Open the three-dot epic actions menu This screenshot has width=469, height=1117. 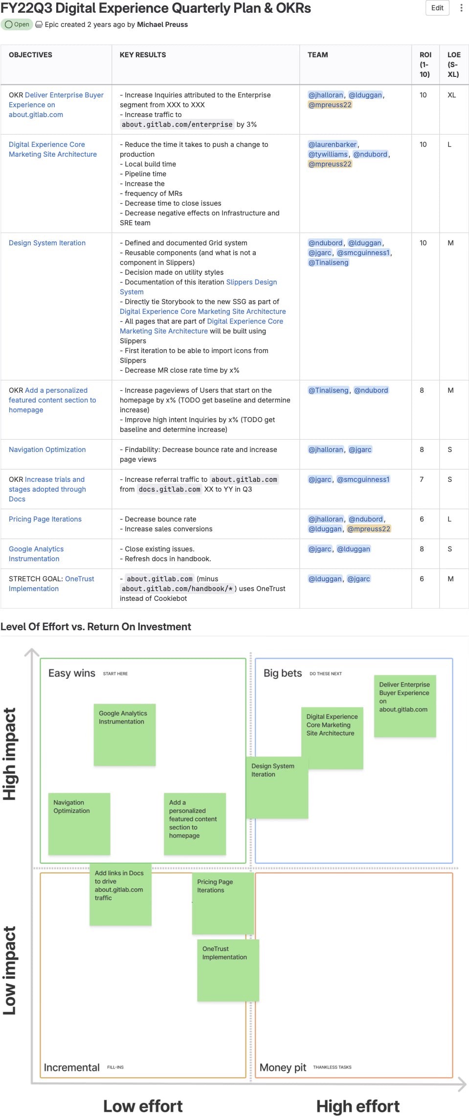[461, 8]
